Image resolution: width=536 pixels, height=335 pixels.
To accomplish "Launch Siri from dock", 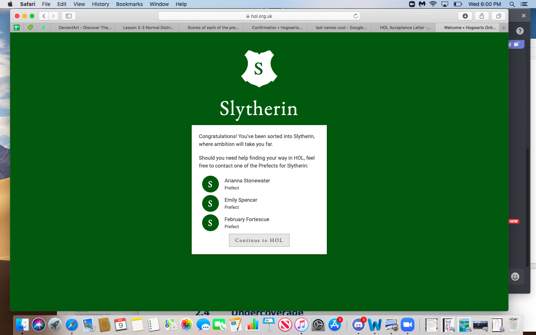I will click(x=39, y=325).
